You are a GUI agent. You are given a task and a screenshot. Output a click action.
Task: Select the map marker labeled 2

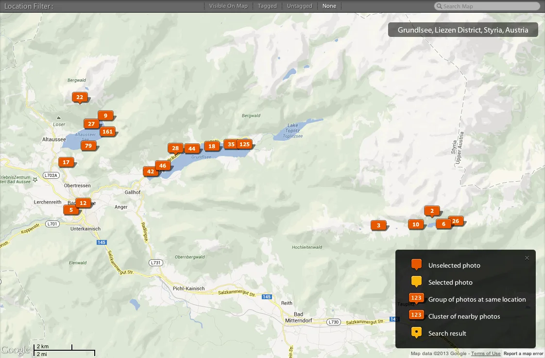(432, 211)
